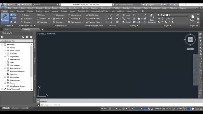The height and width of the screenshot is (114, 203).
Task: Select the Copy tool
Action: 126,19
